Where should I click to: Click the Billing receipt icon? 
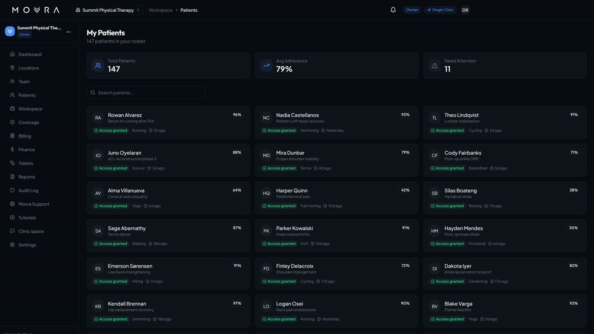[12, 136]
